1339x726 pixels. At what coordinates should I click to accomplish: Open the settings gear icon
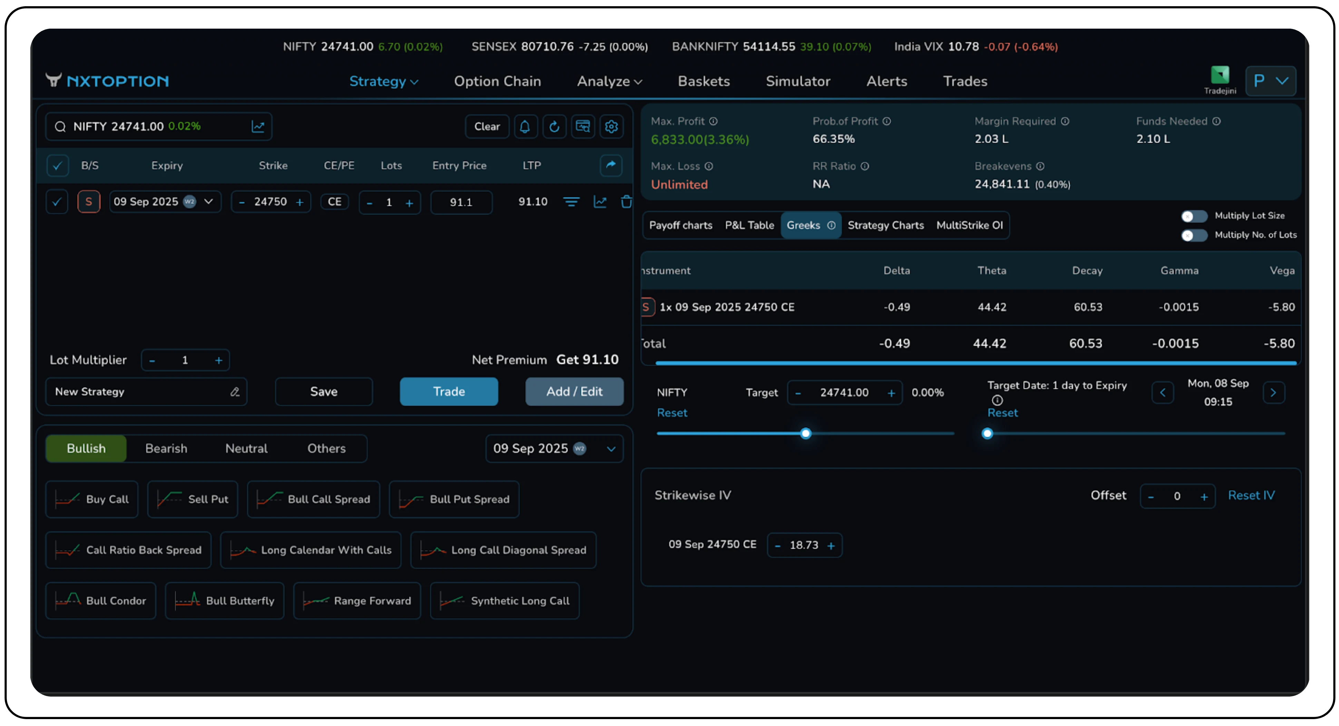coord(611,127)
